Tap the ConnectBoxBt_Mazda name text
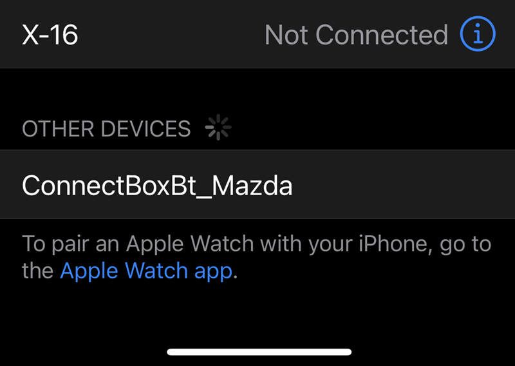The height and width of the screenshot is (366, 515). coord(157,186)
